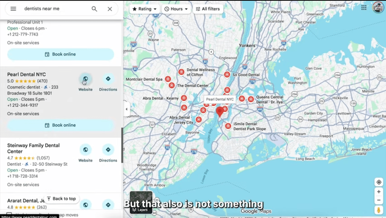Clear the search with the X icon
The image size is (386, 218).
(x=110, y=9)
